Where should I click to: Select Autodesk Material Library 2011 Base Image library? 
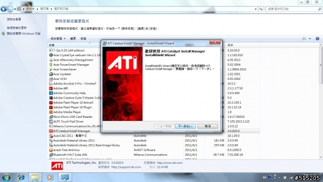(86, 145)
